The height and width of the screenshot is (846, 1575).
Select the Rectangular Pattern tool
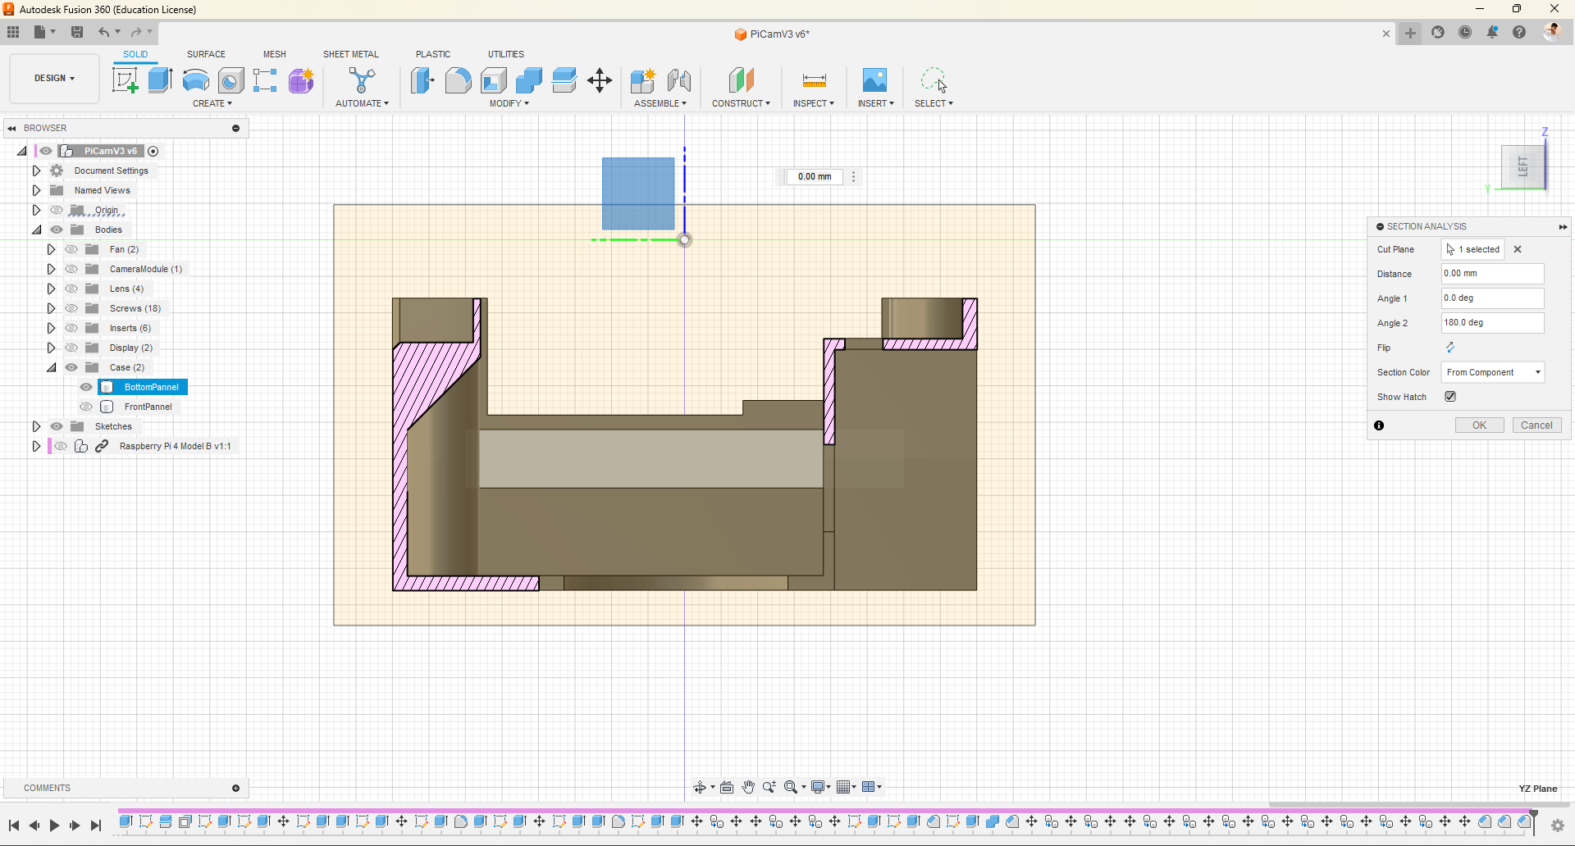(x=265, y=80)
